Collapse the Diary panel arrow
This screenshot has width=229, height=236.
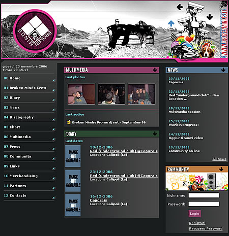point(155,133)
